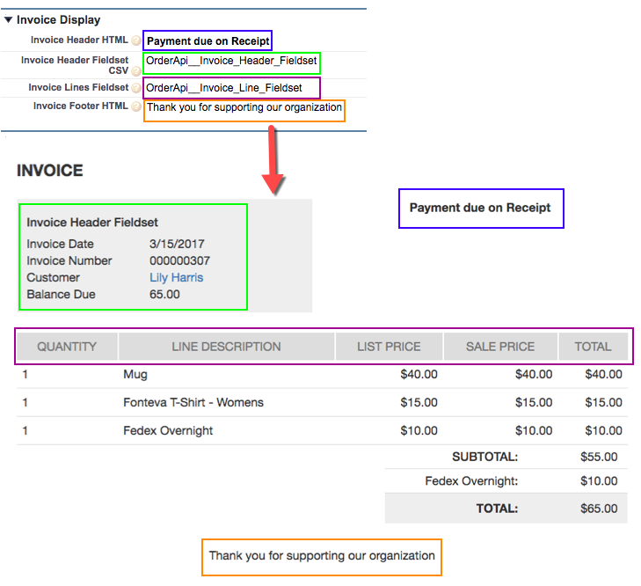Image resolution: width=641 pixels, height=586 pixels.
Task: Select the Invoice Header HTML value field
Action: point(208,40)
